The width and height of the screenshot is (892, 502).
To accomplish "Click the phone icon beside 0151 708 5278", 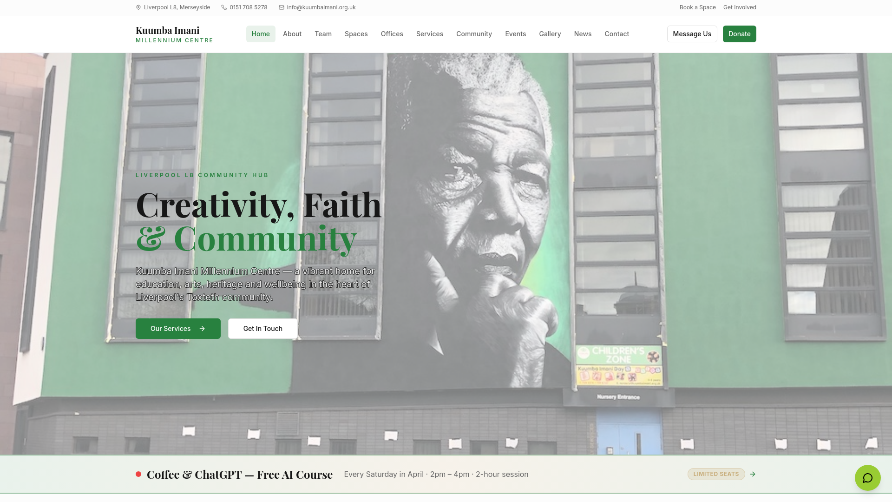I will tap(224, 7).
